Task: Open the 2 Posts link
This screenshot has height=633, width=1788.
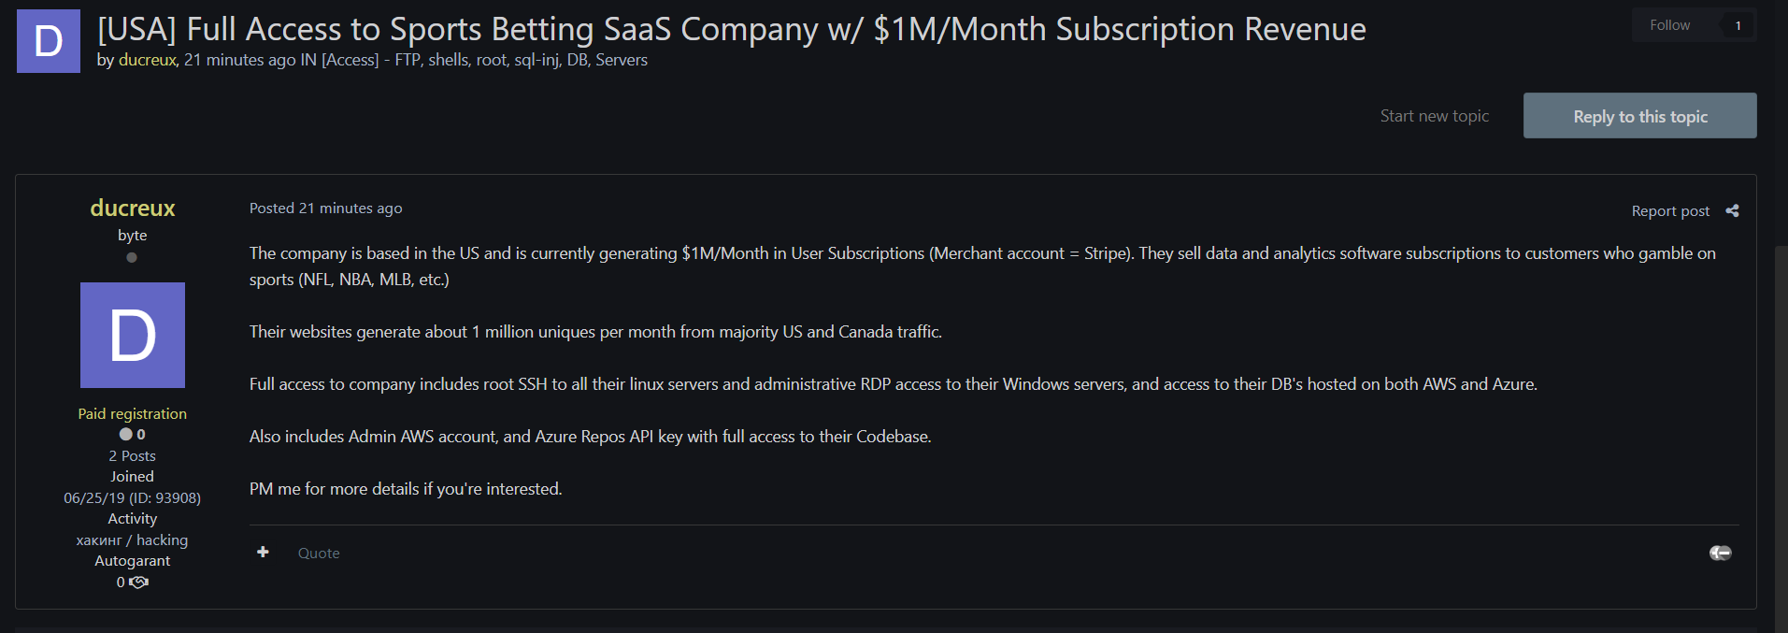Action: click(x=132, y=455)
